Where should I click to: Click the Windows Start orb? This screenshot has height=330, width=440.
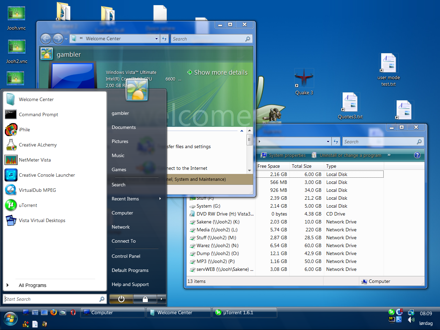[x=10, y=318]
